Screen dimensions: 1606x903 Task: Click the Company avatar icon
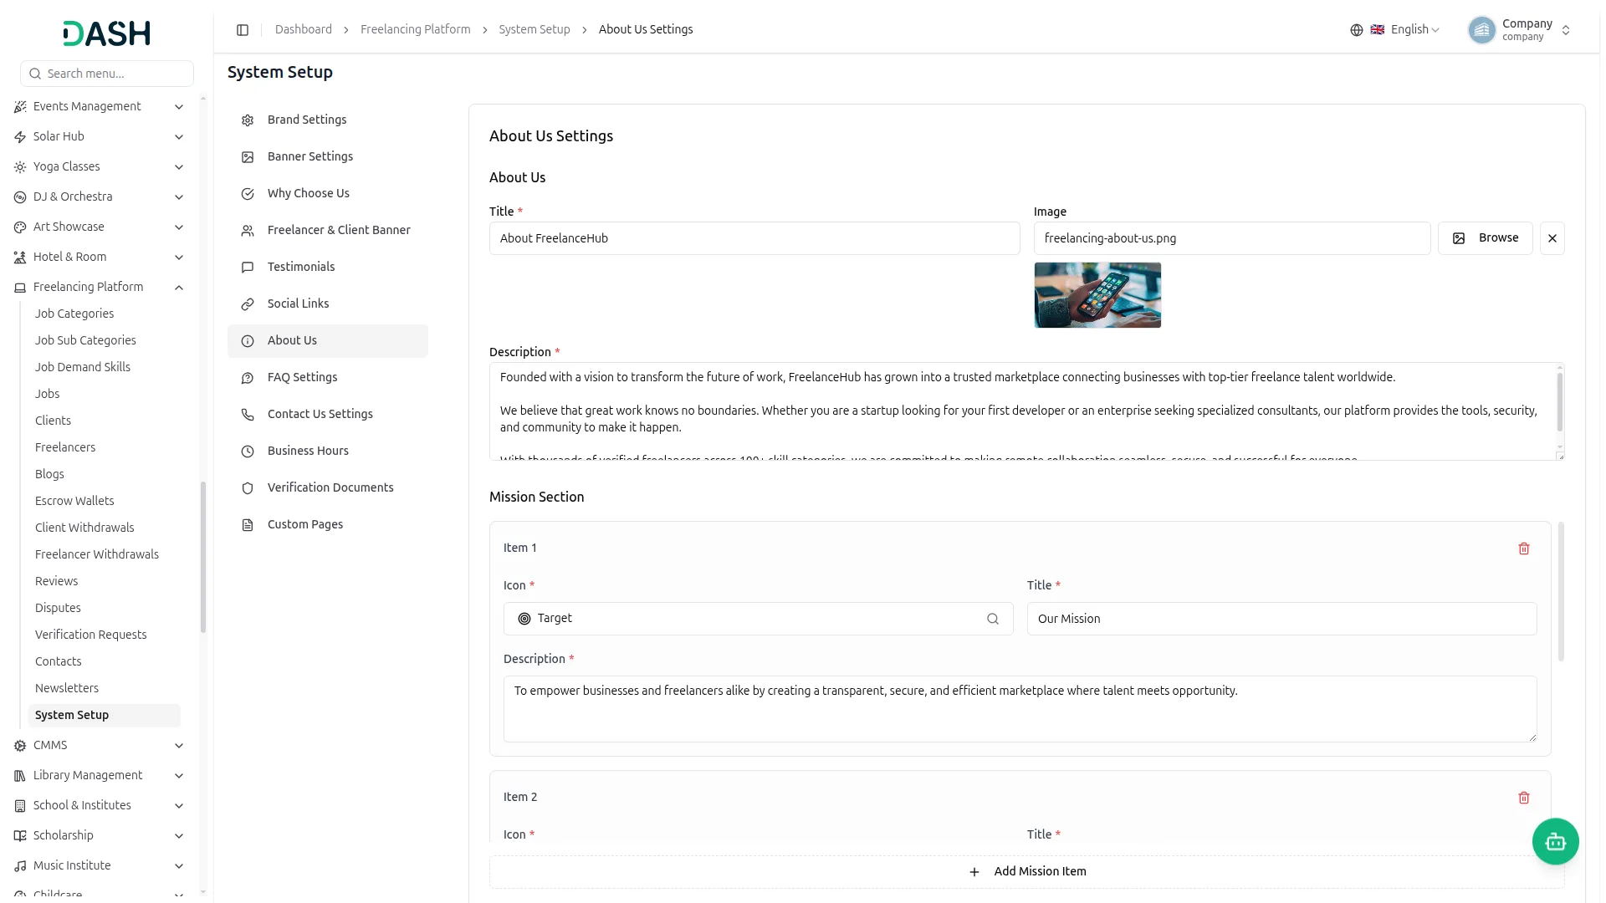(x=1481, y=30)
